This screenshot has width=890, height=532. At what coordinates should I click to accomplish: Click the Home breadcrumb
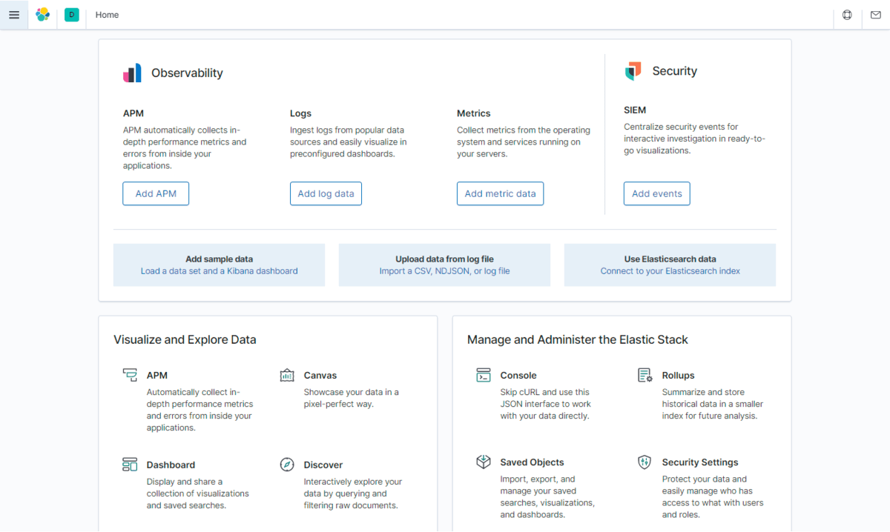coord(107,15)
